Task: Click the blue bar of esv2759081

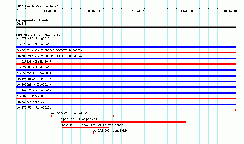Action: [x=126, y=47]
